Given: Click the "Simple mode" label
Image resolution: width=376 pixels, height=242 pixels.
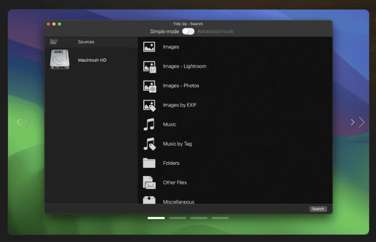Looking at the screenshot, I should [165, 31].
